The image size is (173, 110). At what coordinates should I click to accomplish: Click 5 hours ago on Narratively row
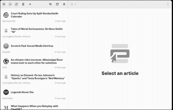[x=60, y=98]
